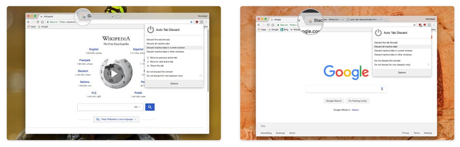Toggle session-only checkbox in Google window popup
Screen dimensions: 460x147
[x=428, y=65]
